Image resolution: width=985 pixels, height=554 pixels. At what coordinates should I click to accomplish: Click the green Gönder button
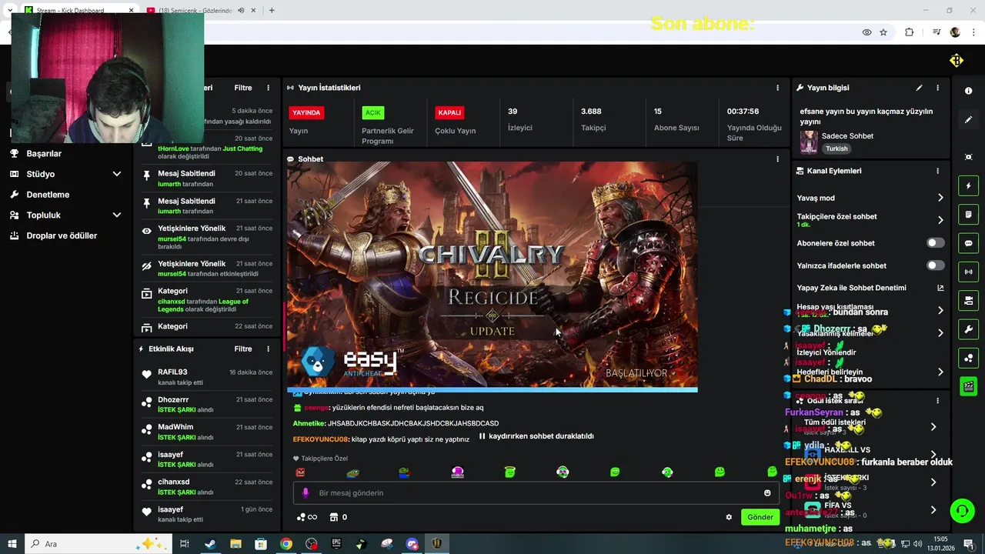pyautogui.click(x=760, y=517)
